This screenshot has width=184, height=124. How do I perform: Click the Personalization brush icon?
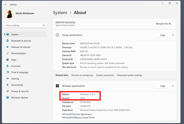coord(8,53)
